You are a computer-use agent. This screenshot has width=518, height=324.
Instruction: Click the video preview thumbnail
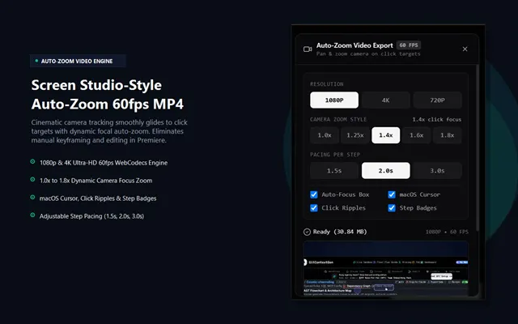[385, 268]
